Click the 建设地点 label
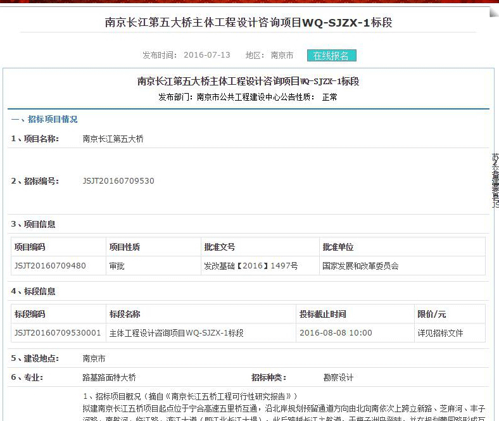Viewport: 499px width, 421px height. 35,358
